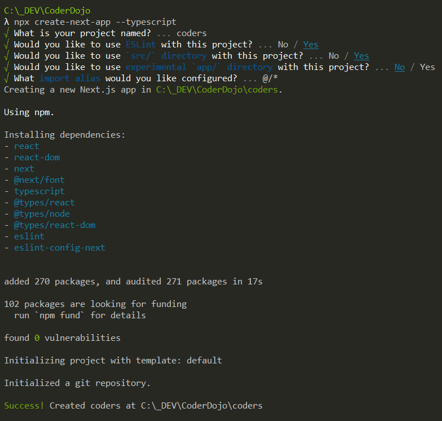
Task: Click the 'run `npm fund` for details' line
Action: [x=79, y=315]
